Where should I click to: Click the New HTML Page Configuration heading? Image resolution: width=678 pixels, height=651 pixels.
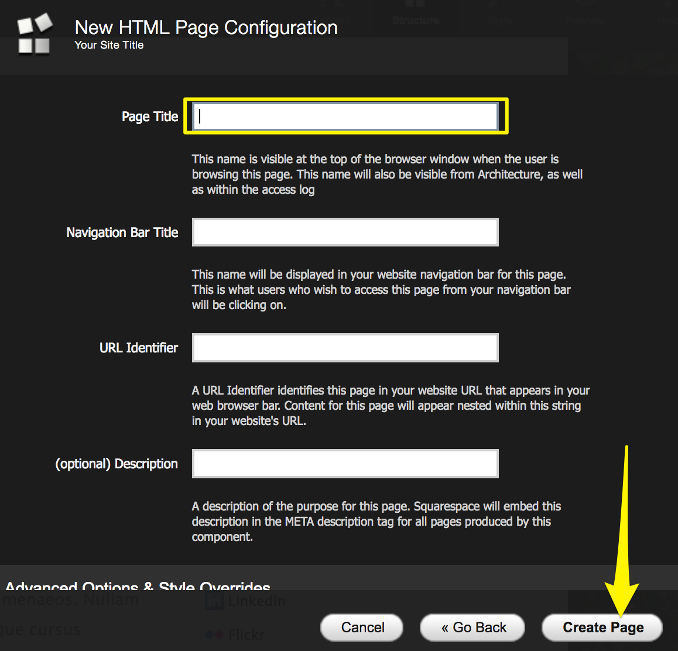(206, 28)
